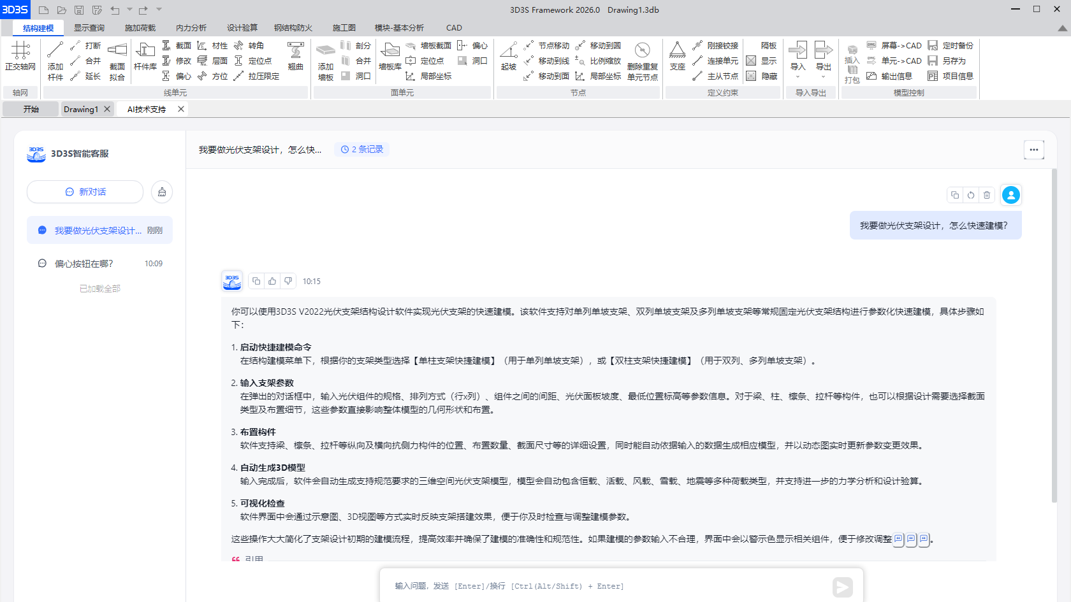Click the 局部坐标 node tool
This screenshot has width=1071, height=602.
[598, 76]
